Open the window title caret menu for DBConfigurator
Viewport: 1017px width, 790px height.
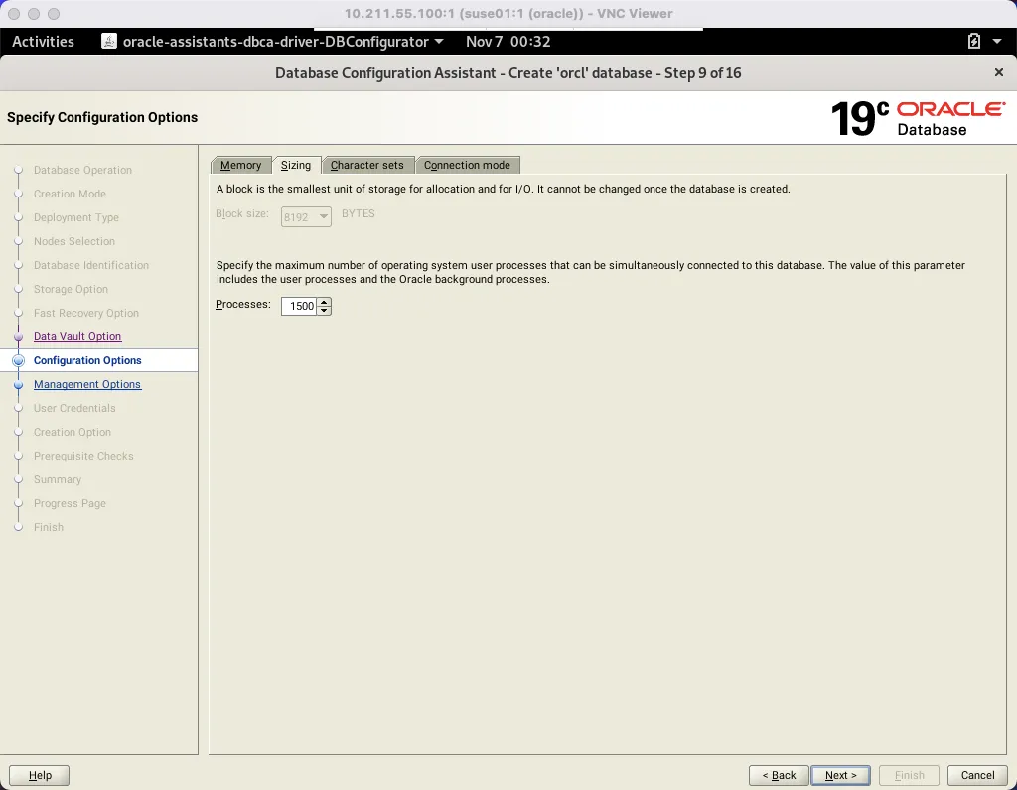439,41
